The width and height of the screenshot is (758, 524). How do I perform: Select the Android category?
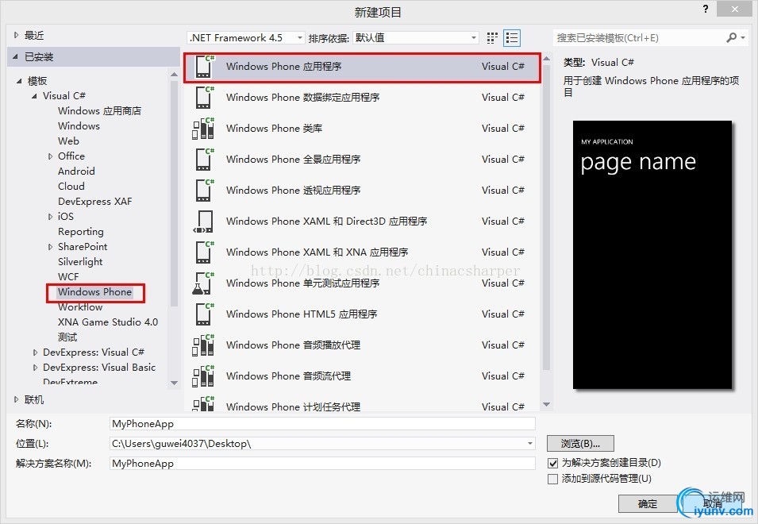(x=76, y=171)
